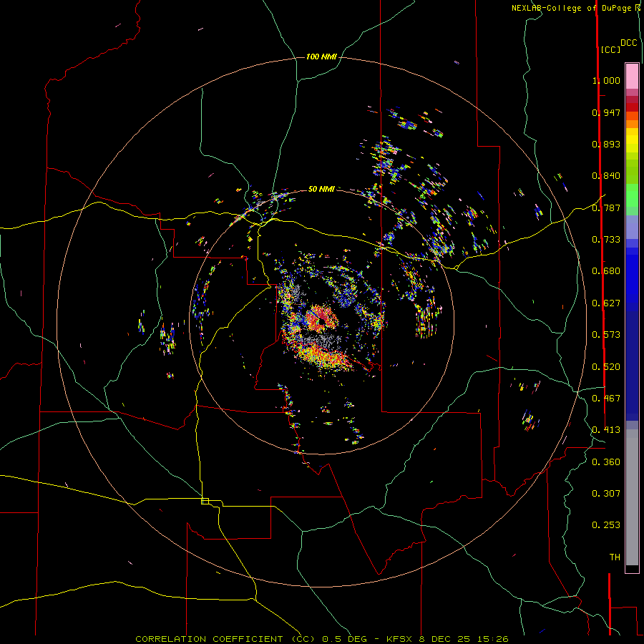The width and height of the screenshot is (644, 644).
Task: Click the 0.413 color scale value
Action: pyautogui.click(x=606, y=430)
